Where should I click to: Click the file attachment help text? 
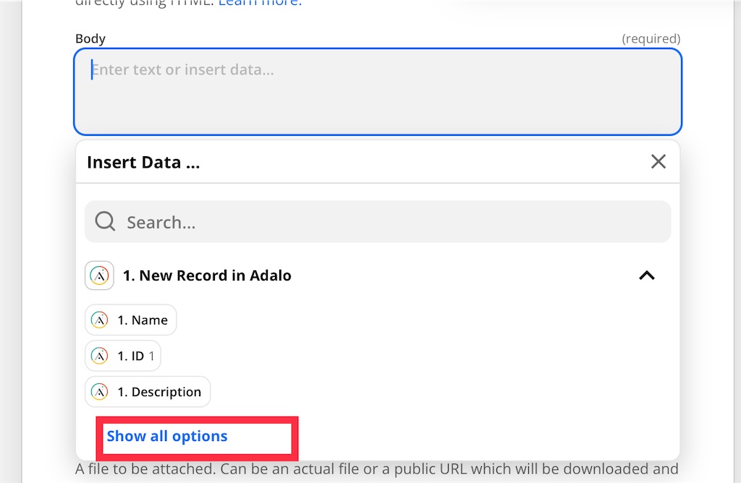tap(376, 469)
